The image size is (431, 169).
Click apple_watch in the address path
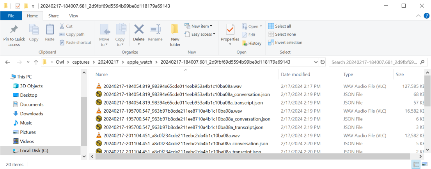139,62
